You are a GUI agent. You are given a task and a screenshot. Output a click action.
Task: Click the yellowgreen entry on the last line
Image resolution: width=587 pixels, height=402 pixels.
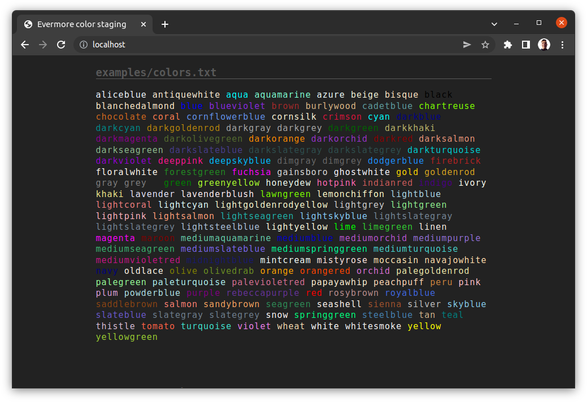tap(127, 337)
